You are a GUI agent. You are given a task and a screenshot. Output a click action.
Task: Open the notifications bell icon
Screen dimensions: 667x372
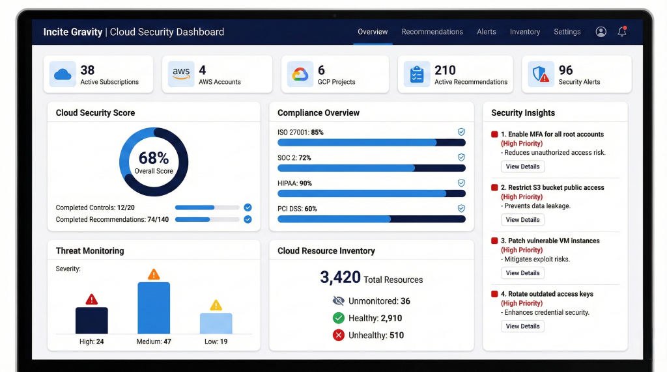tap(622, 32)
